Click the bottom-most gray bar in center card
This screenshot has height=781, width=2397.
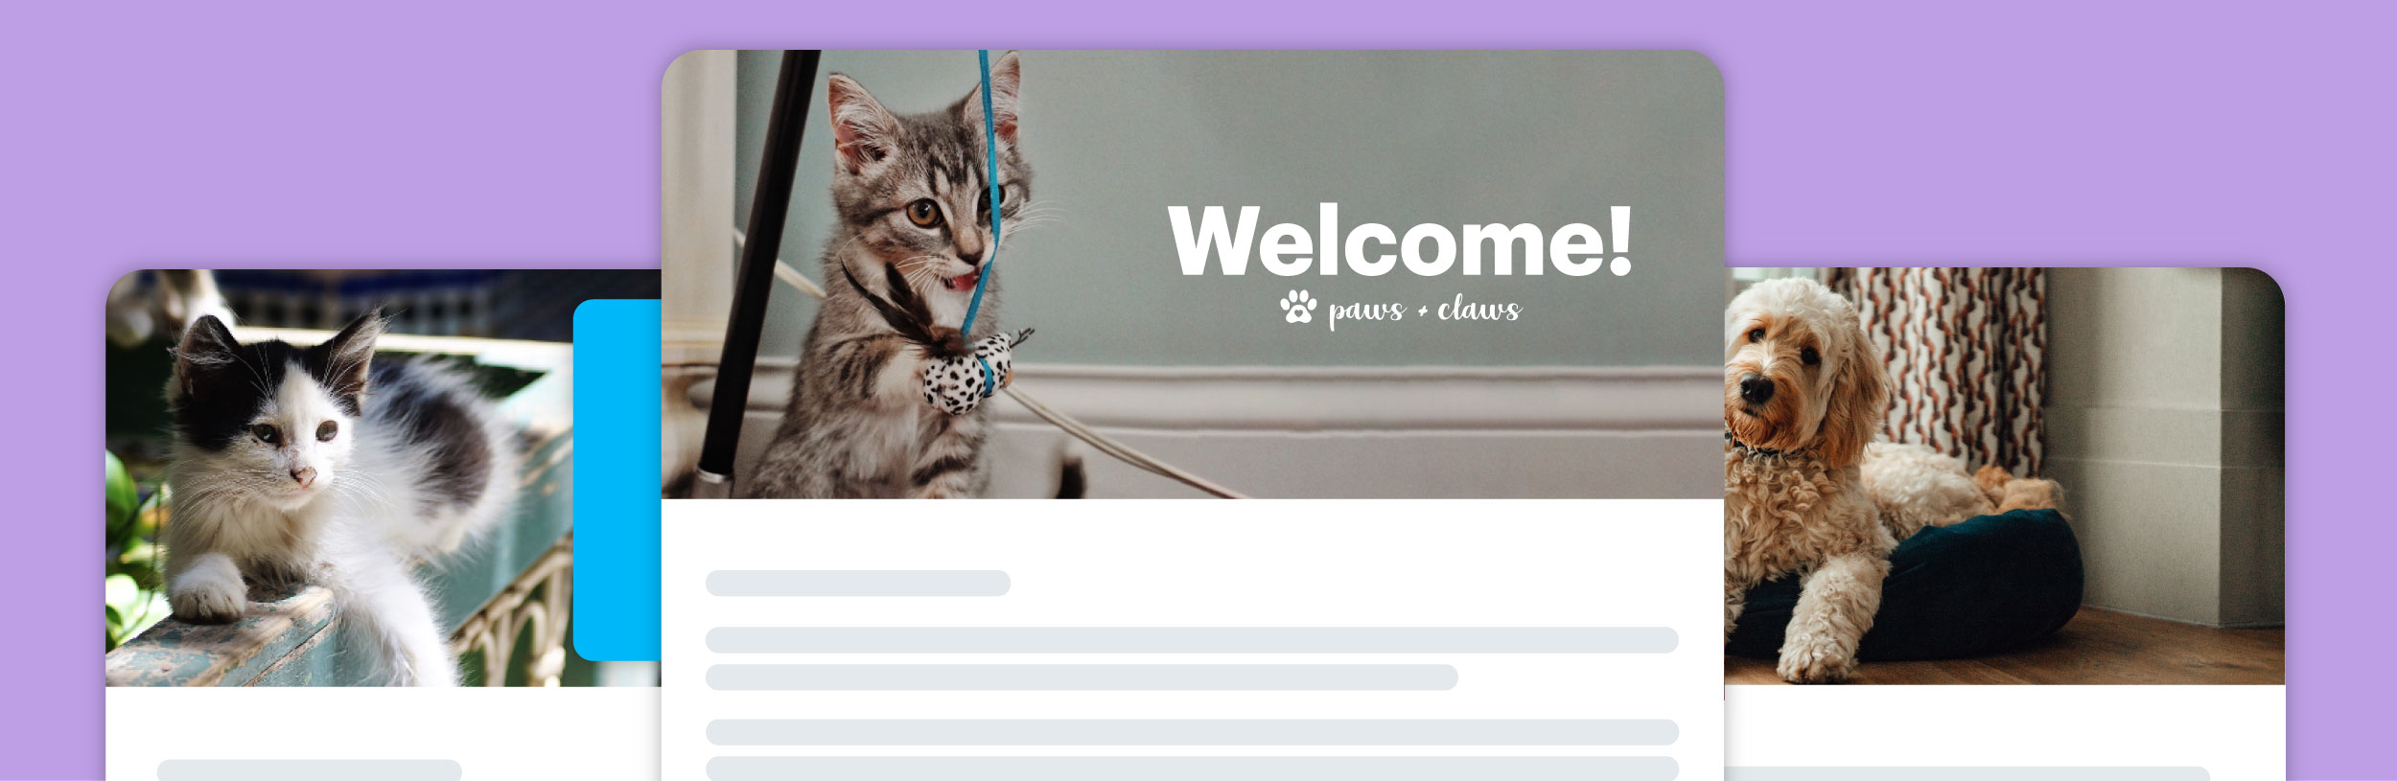(x=1192, y=769)
